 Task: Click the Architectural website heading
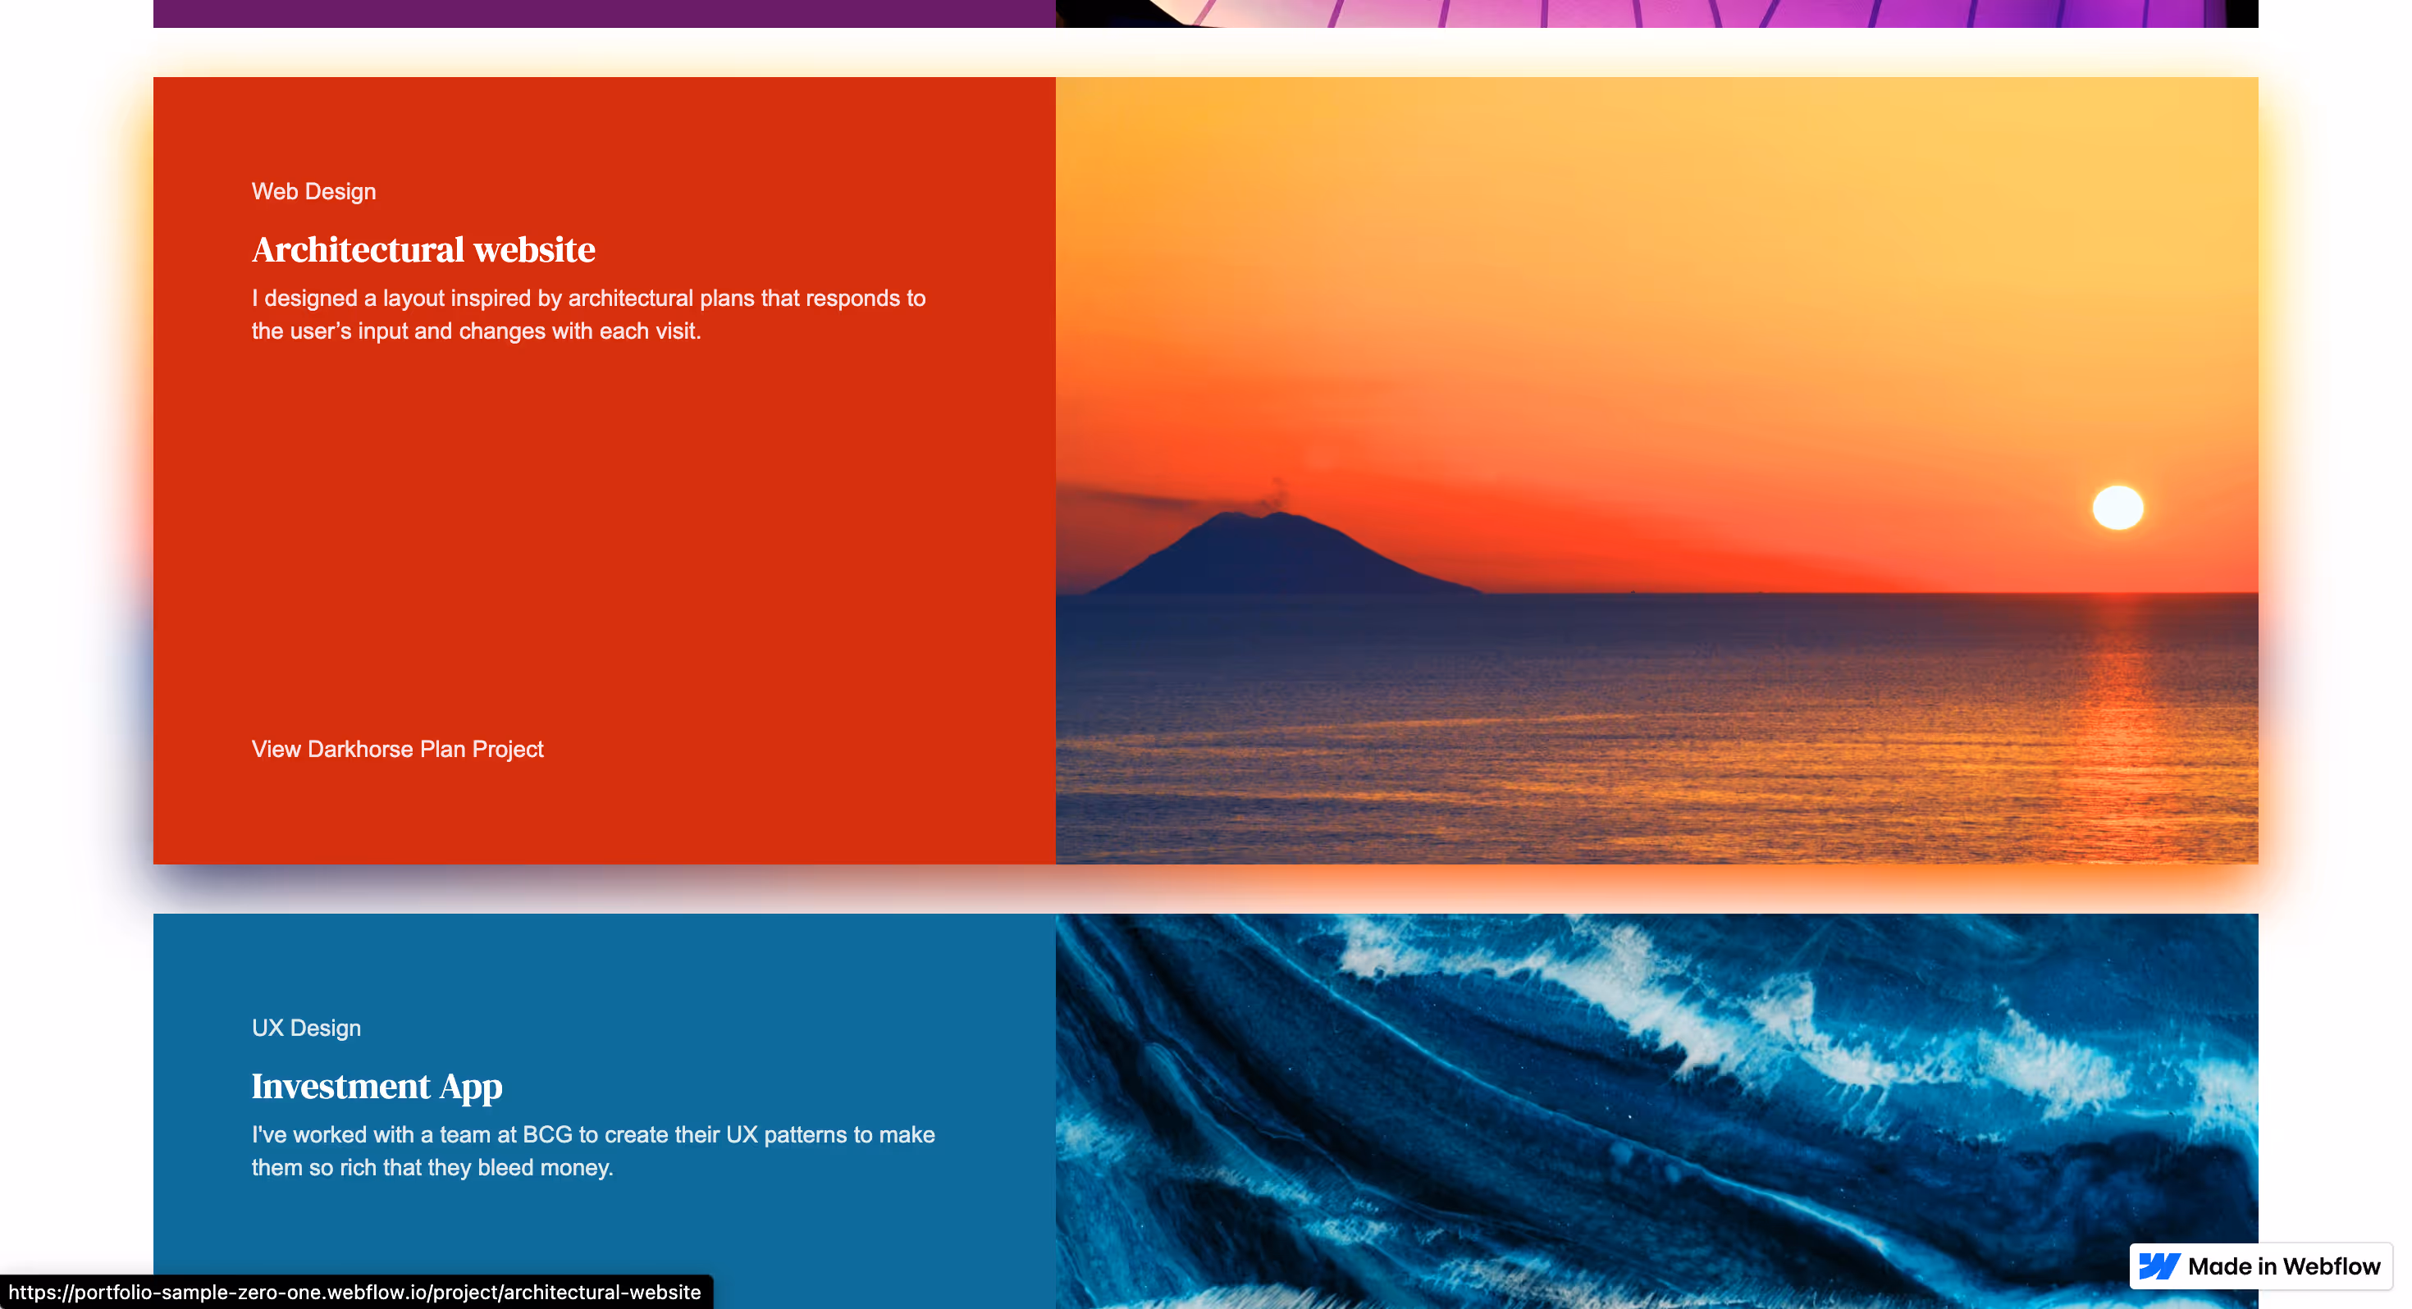pos(423,250)
